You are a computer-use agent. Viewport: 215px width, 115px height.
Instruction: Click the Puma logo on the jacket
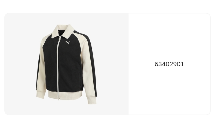[x=68, y=43]
